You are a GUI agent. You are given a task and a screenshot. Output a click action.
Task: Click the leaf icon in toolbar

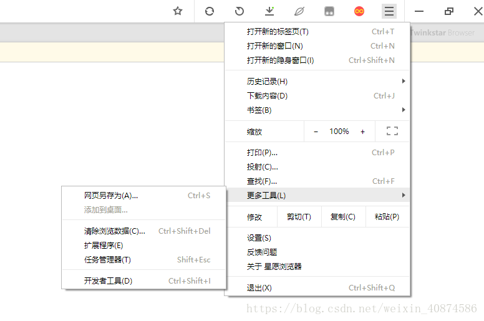299,11
